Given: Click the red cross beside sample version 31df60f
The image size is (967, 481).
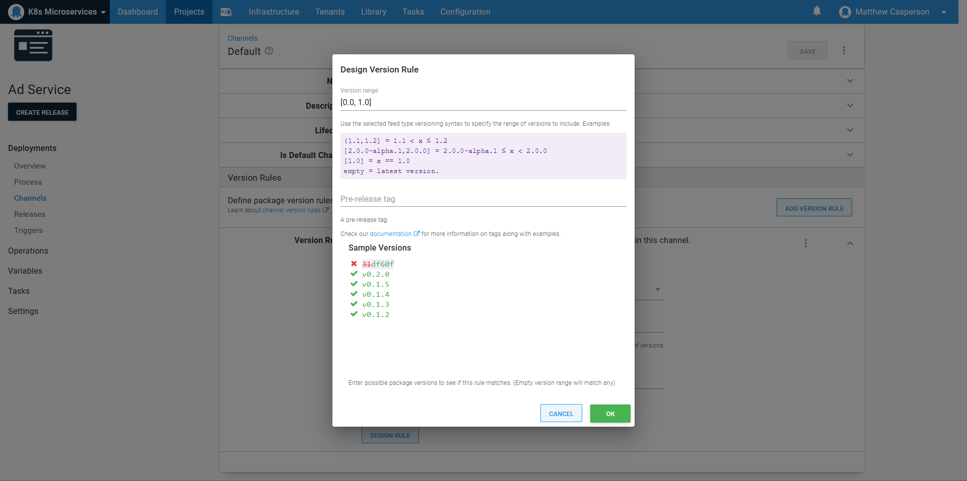Looking at the screenshot, I should pos(354,264).
